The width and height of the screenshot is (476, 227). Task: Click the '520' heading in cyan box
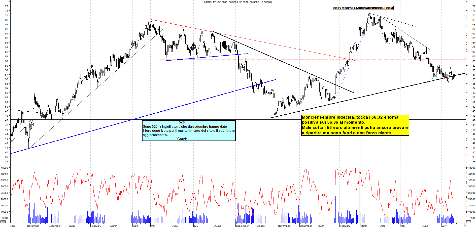(182, 122)
